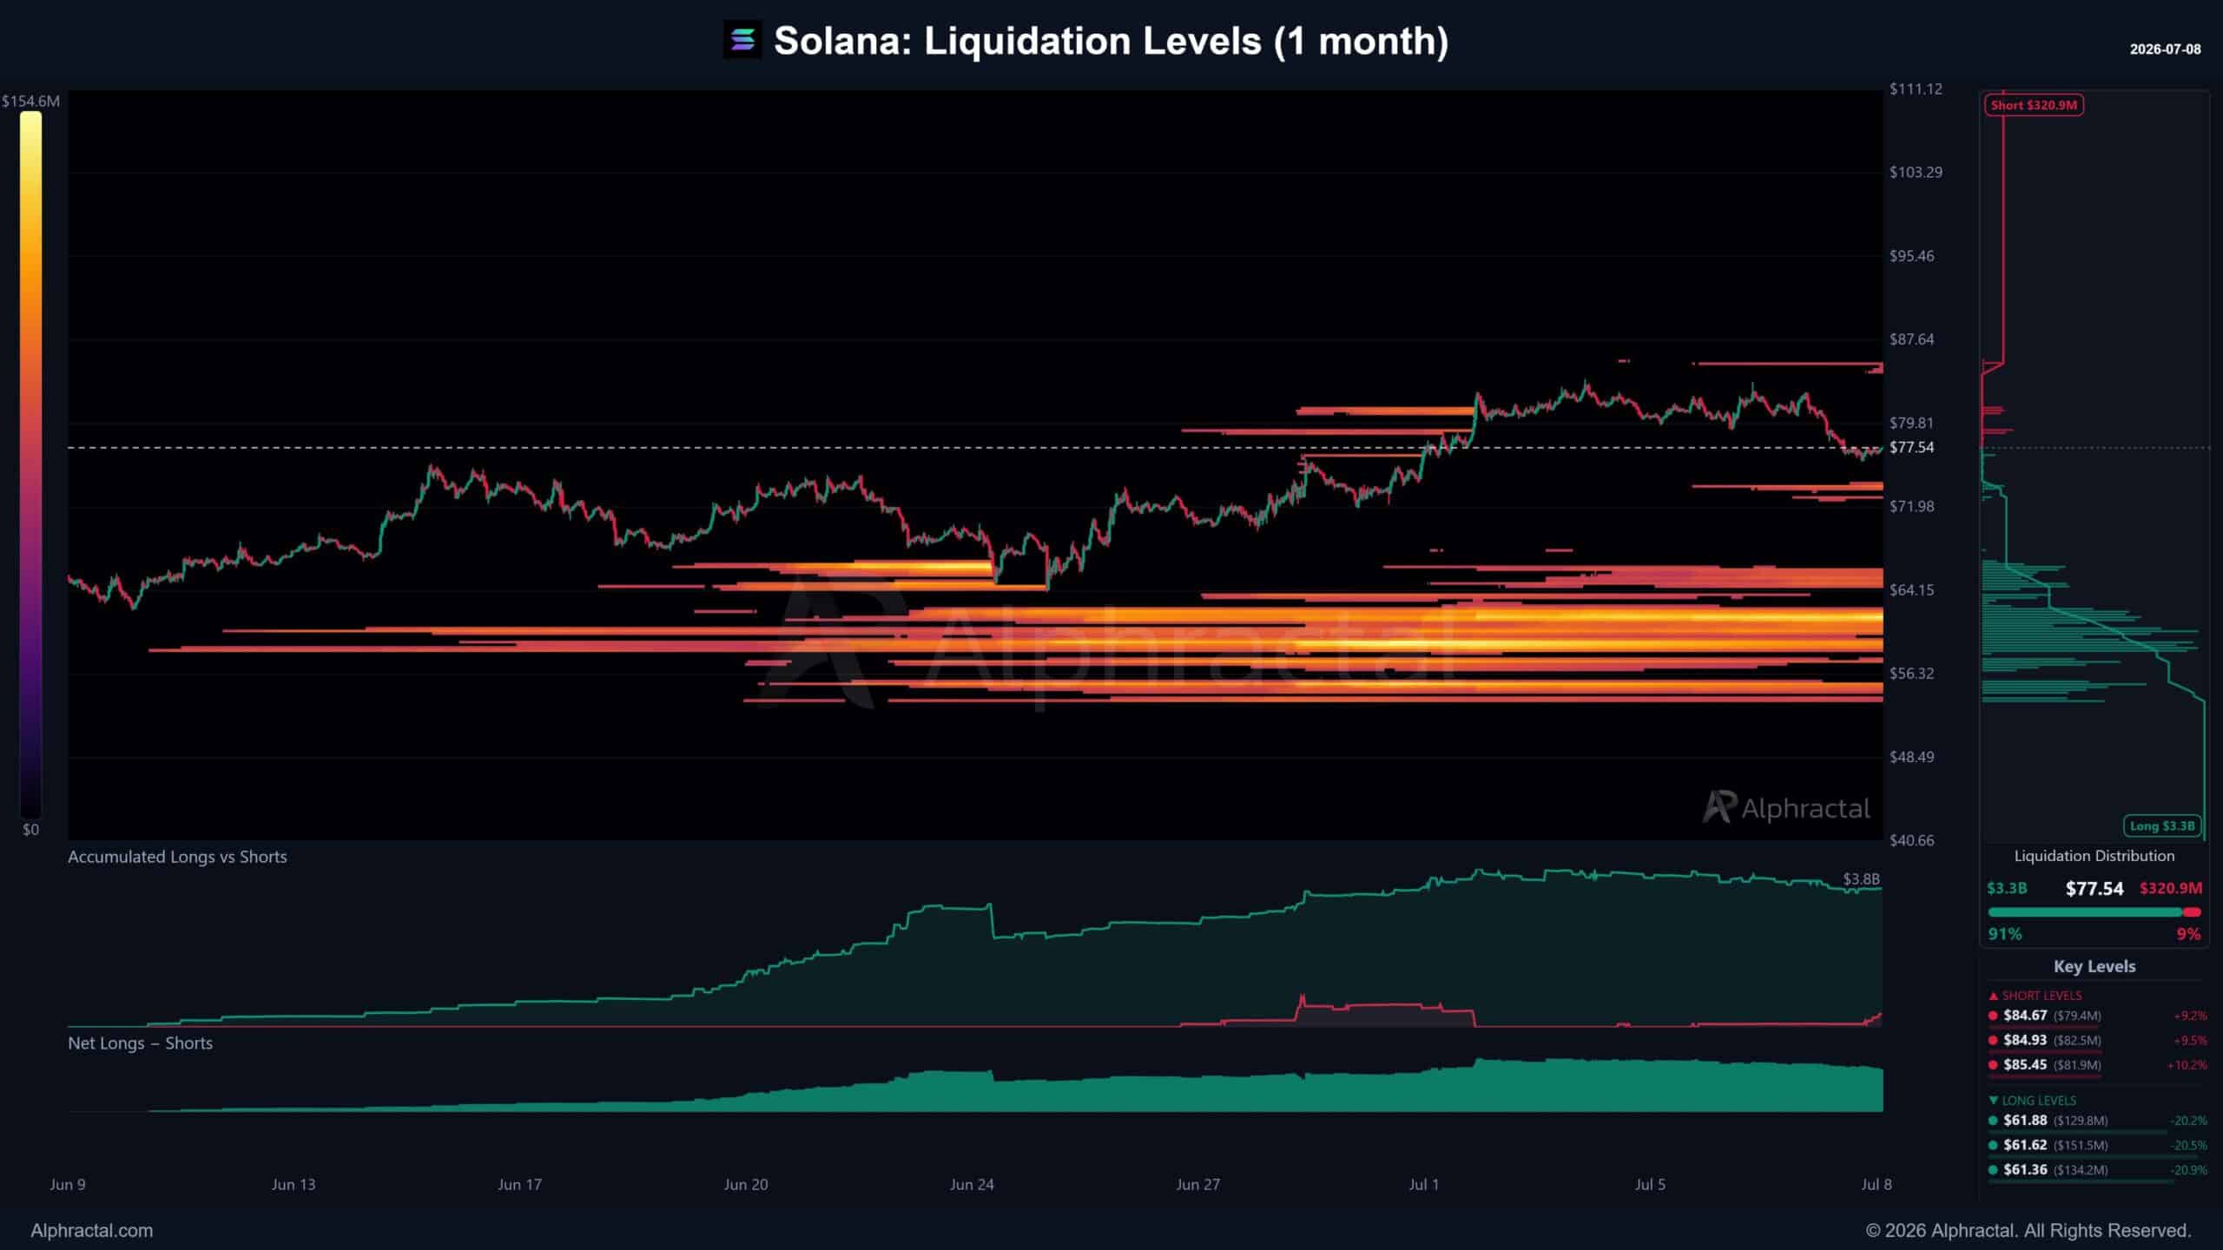Click the red dot next to $84.67

pos(1993,1016)
